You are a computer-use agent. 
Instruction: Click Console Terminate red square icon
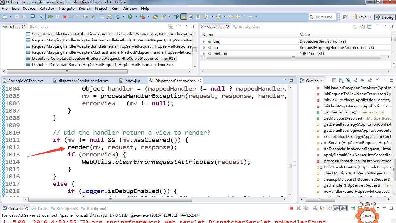291,208
